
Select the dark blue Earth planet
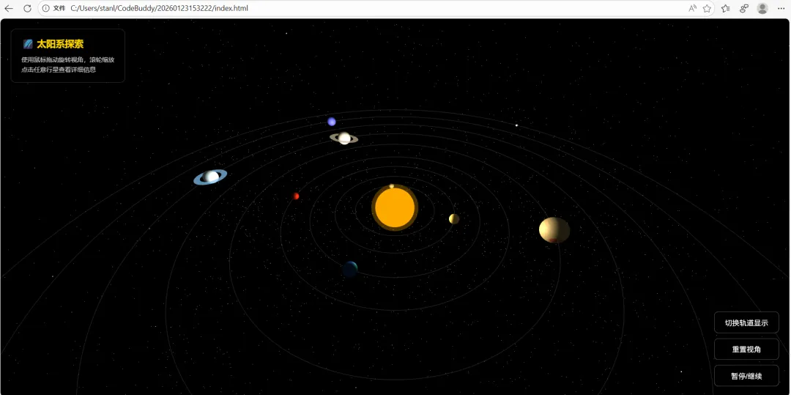[x=349, y=270]
